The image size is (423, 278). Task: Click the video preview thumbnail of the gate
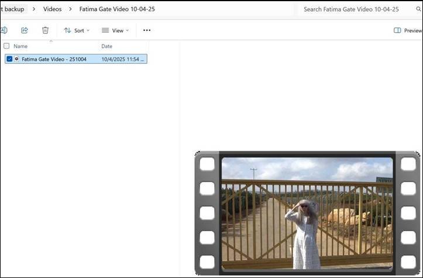click(307, 213)
